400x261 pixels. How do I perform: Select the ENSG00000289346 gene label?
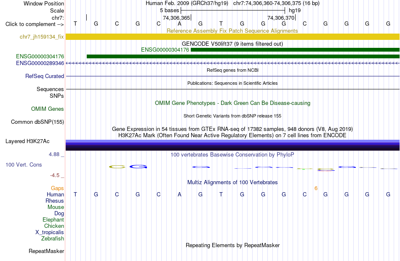40,63
